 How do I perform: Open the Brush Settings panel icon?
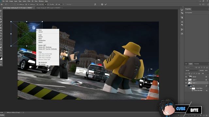pyautogui.click(x=182, y=10)
